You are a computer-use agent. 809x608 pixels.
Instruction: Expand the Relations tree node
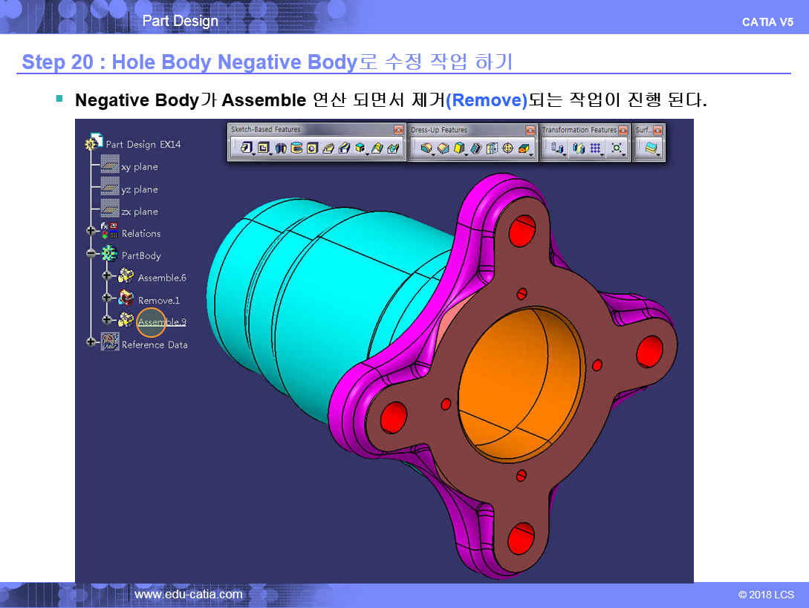(x=92, y=233)
